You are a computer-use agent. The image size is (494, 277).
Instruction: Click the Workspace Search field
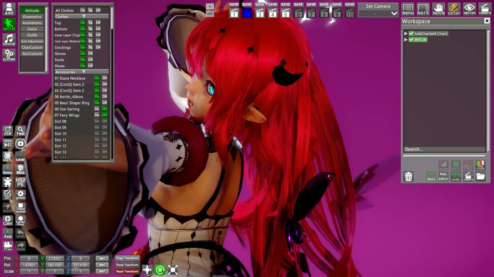pos(444,149)
